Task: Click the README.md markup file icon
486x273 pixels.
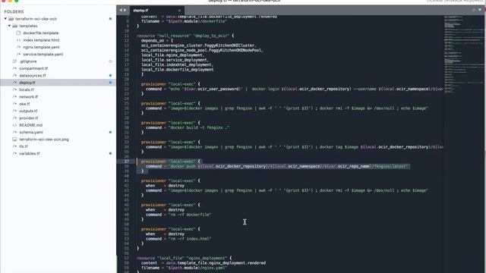Action: 14,125
